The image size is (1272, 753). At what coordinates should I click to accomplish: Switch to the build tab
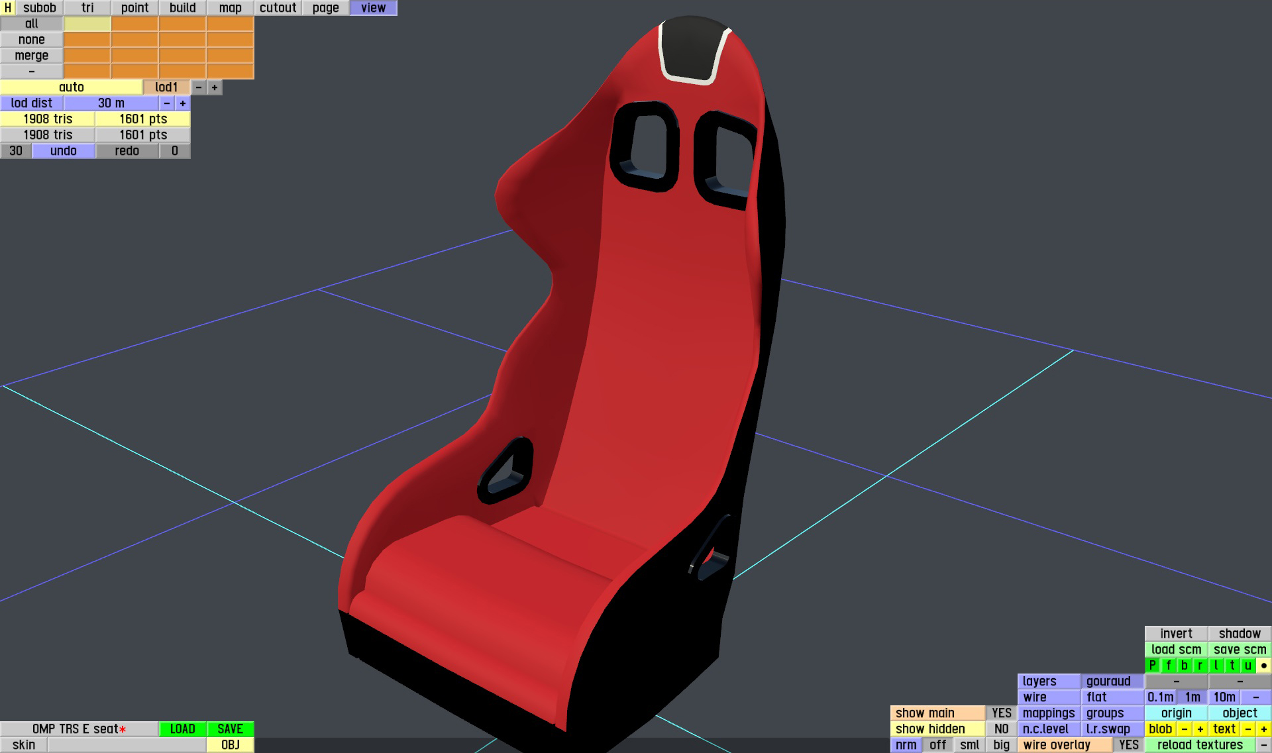pyautogui.click(x=182, y=8)
